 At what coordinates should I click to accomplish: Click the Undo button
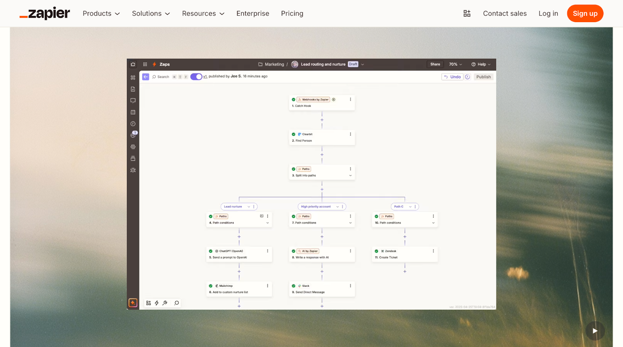coord(452,77)
